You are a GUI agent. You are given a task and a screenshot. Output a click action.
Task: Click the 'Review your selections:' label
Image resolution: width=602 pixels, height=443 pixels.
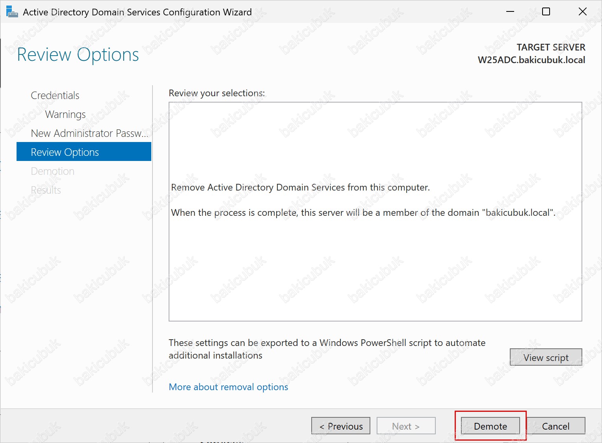217,93
